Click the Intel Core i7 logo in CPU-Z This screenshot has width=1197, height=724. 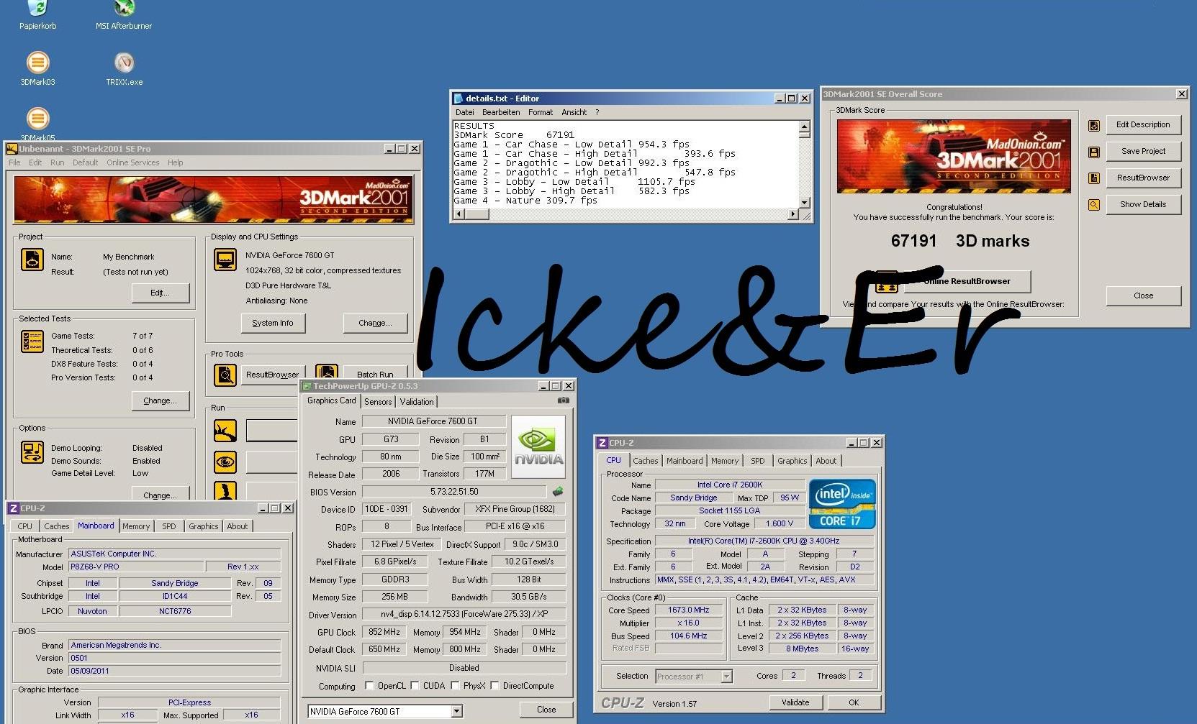pyautogui.click(x=842, y=503)
